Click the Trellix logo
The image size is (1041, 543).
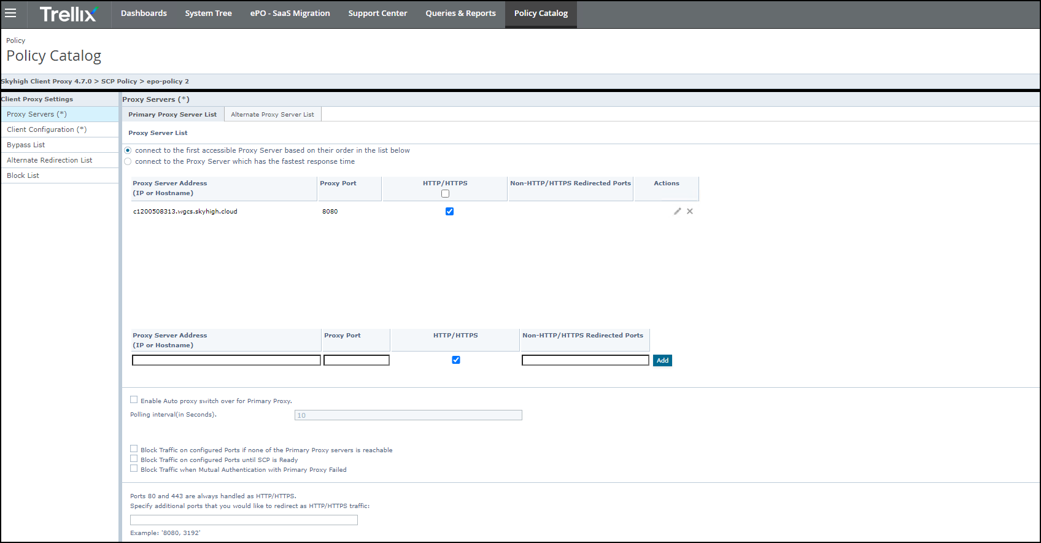[x=68, y=13]
